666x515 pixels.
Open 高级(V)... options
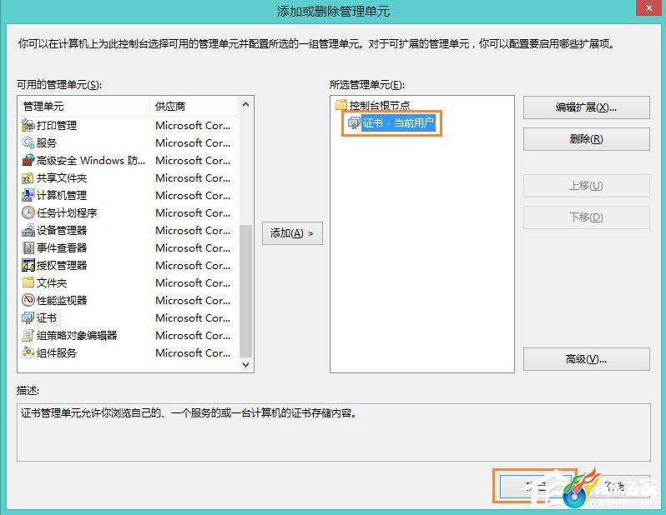(586, 359)
